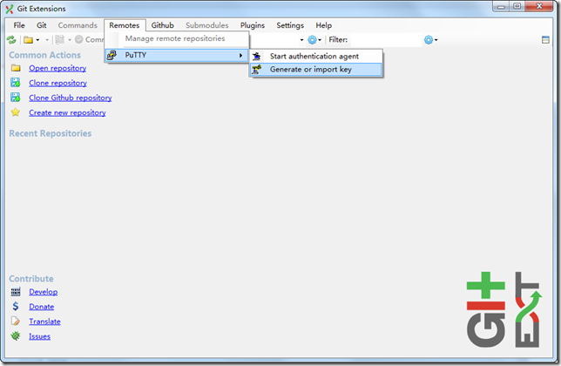Expand the dropdown arrow beside the left gear
The width and height of the screenshot is (561, 366).
[x=320, y=40]
